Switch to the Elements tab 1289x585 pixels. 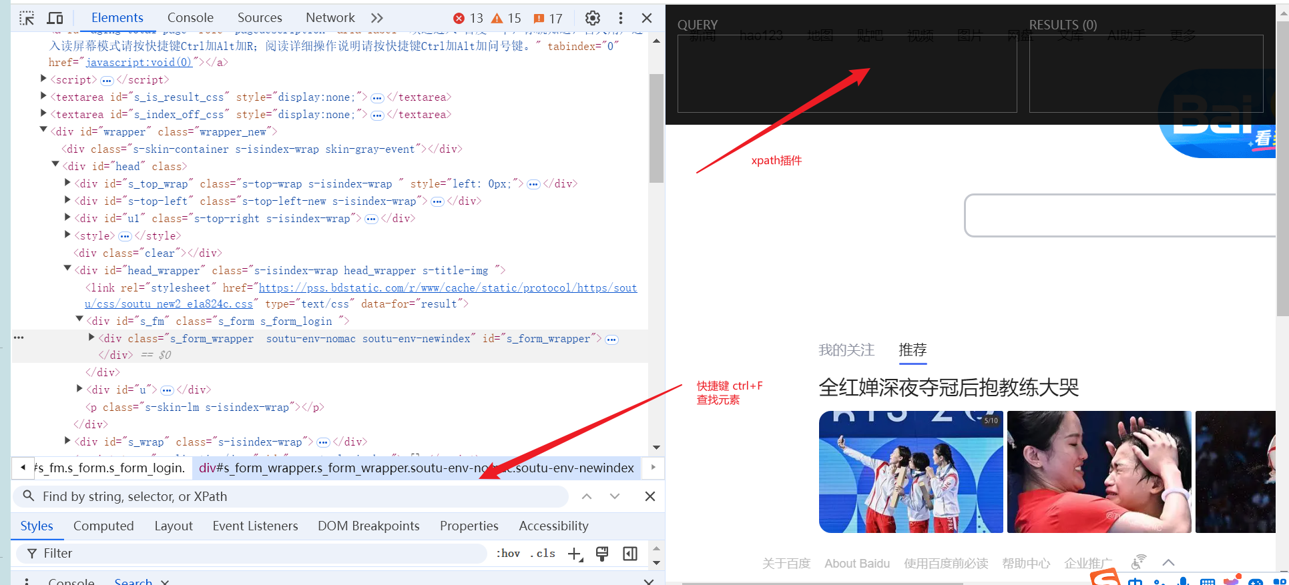pyautogui.click(x=117, y=18)
